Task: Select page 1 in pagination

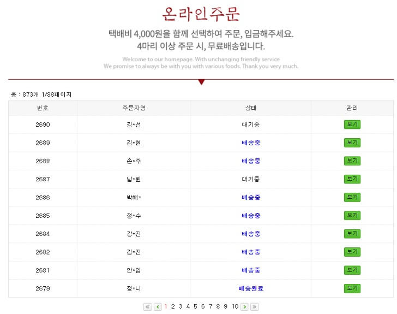Action: 166,307
